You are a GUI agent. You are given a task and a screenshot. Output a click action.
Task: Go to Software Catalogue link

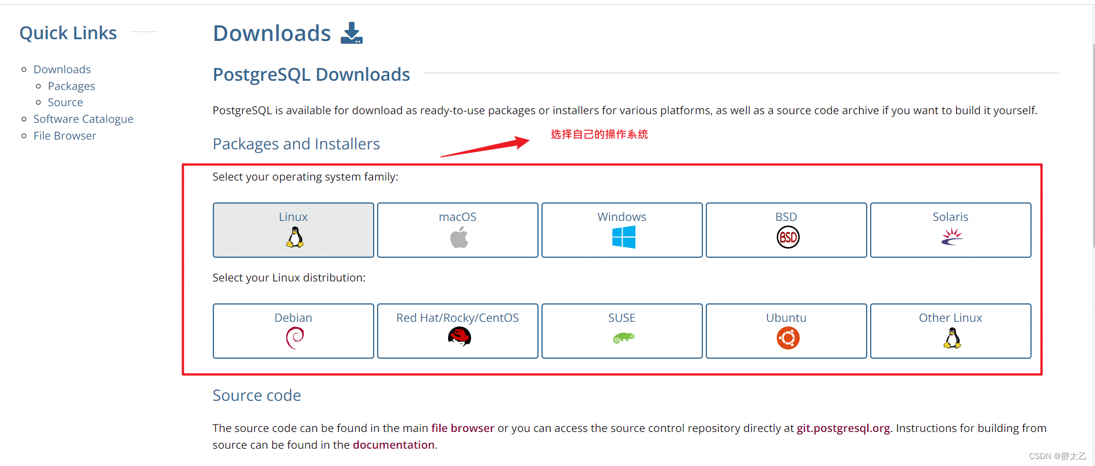pyautogui.click(x=83, y=119)
